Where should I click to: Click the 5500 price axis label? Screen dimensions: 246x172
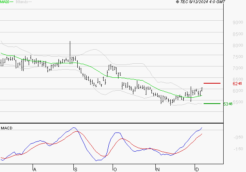point(238,102)
